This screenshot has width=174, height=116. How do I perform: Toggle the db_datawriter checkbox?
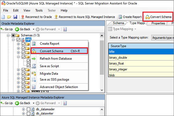tap(28, 113)
